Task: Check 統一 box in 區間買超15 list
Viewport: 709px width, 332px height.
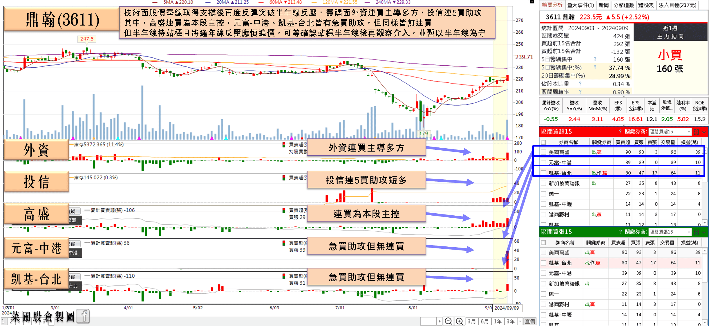Action: tap(543, 194)
